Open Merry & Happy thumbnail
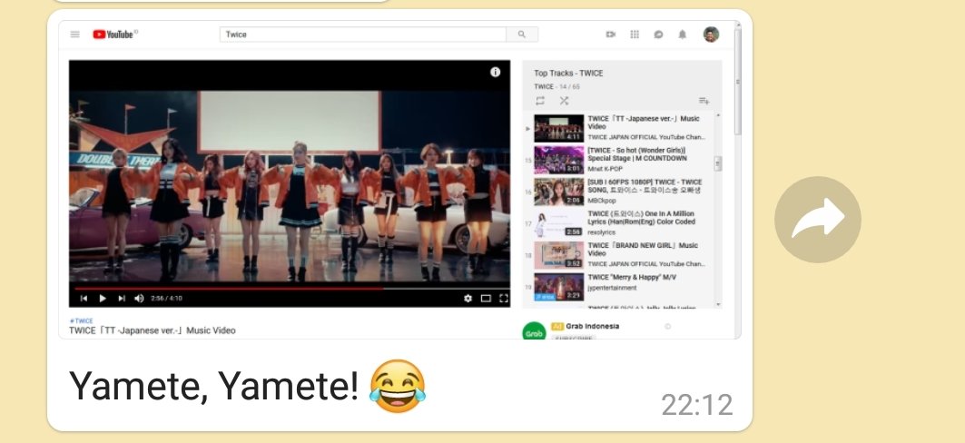The image size is (965, 443). point(559,287)
